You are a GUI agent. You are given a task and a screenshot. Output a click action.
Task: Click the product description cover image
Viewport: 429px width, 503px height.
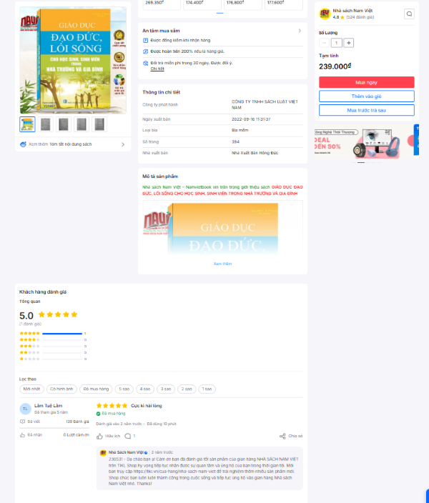(x=222, y=228)
